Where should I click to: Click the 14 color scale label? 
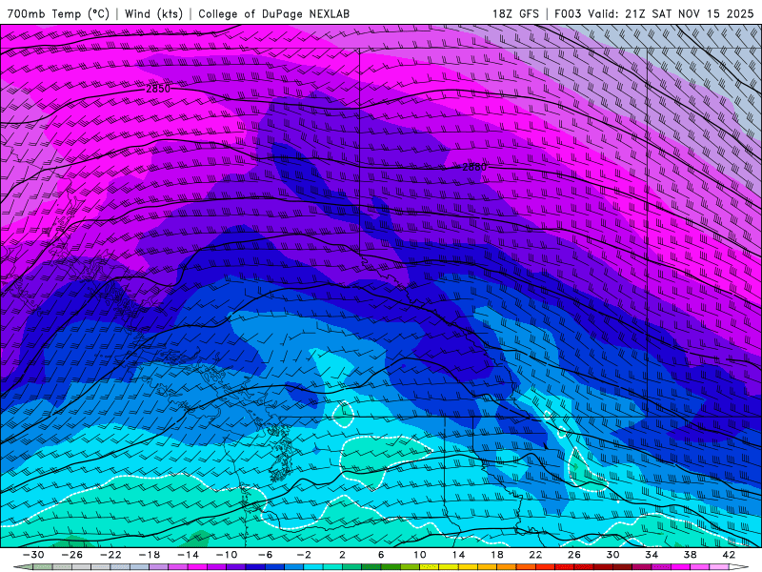(x=458, y=555)
